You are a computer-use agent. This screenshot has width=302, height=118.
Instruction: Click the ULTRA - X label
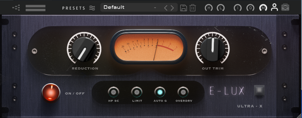[x=250, y=106]
